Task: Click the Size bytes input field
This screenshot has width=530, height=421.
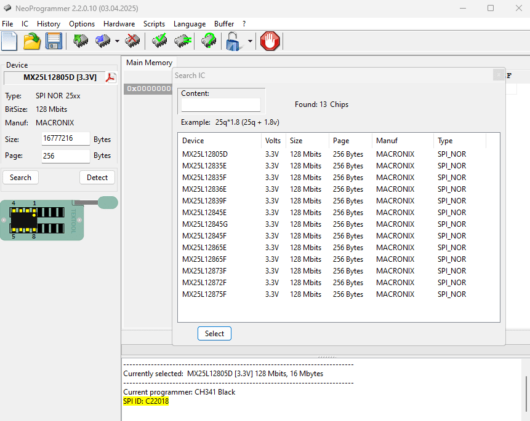Action: coord(66,138)
